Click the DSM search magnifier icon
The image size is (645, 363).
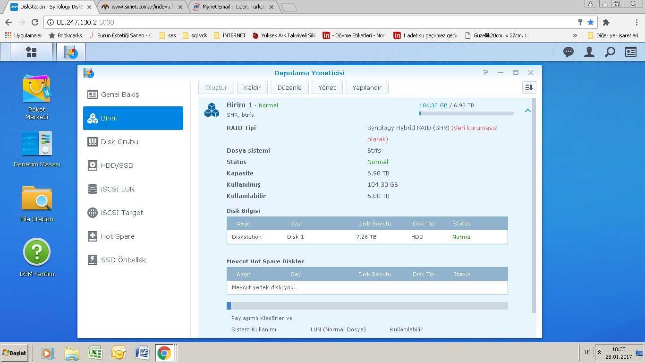tap(610, 52)
